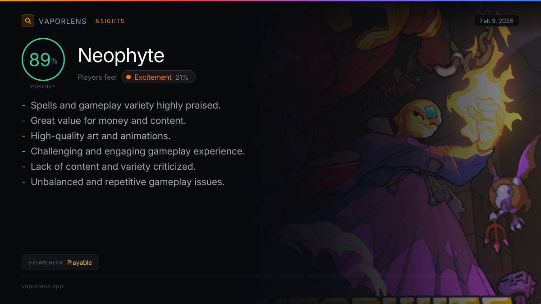Click the 'Players feel' label
Screen dimensions: 541x304
pos(97,77)
